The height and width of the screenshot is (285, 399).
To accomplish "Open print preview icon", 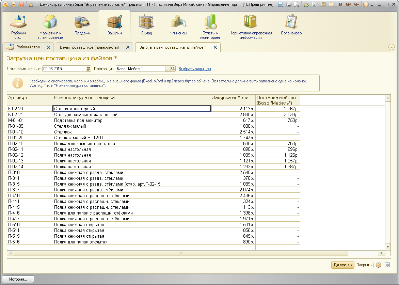I will 296,4.
